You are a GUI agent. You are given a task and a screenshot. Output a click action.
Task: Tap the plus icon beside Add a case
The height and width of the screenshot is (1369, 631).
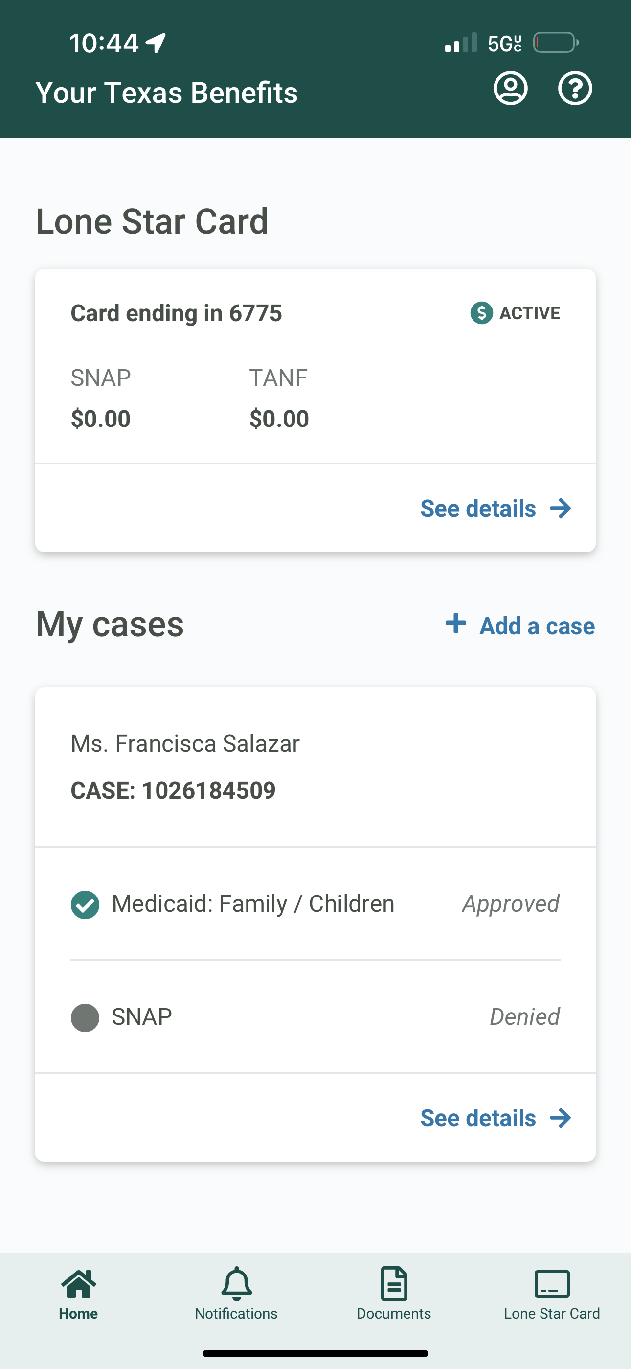pos(455,623)
